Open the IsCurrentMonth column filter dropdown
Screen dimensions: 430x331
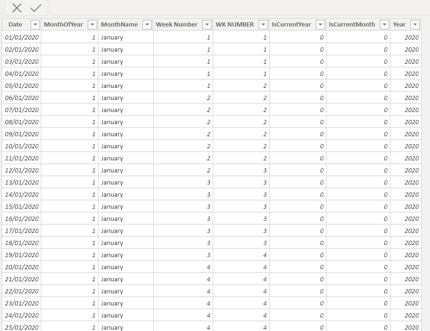[384, 25]
